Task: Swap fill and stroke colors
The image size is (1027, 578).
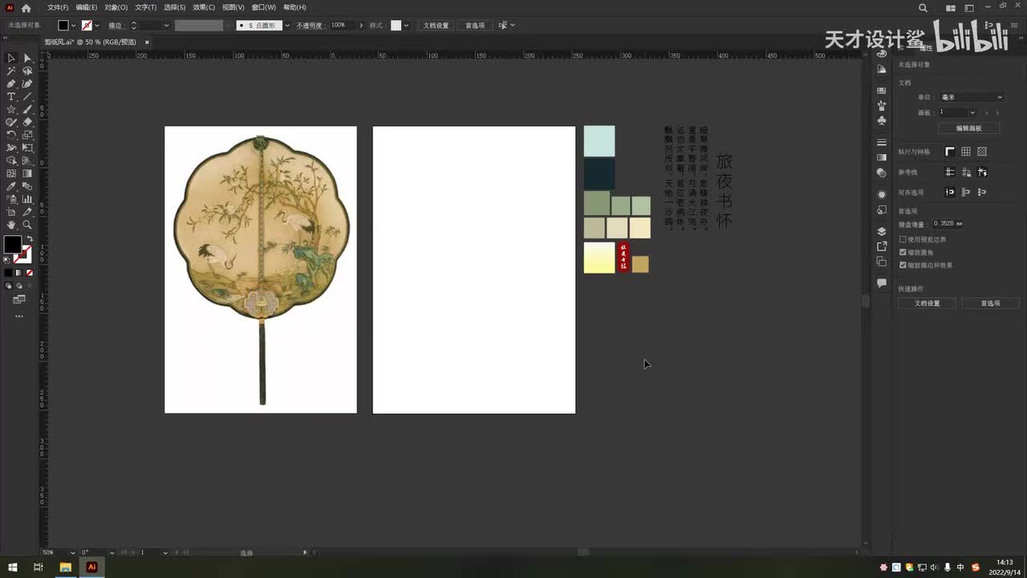Action: coord(29,239)
